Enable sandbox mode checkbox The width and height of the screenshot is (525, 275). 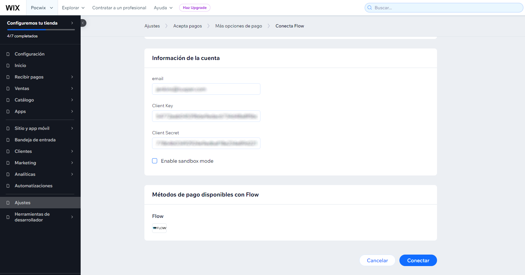155,161
